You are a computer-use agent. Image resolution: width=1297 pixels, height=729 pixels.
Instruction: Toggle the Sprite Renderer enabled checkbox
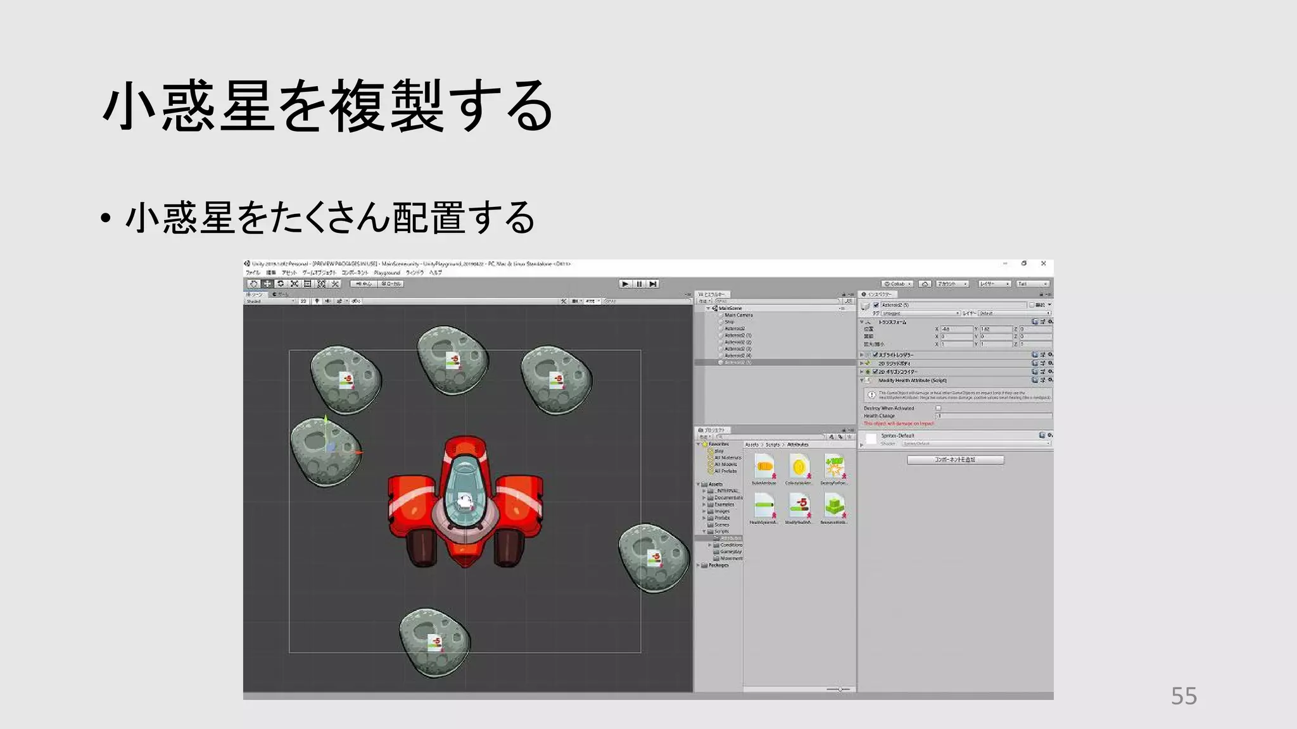(x=875, y=355)
